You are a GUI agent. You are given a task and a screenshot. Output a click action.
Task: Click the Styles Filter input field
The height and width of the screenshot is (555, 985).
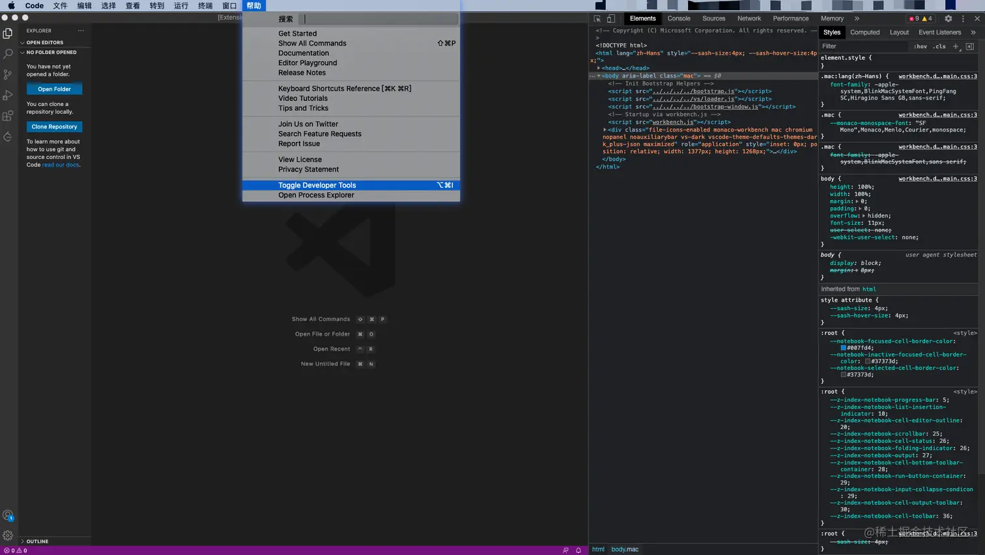[x=863, y=46]
